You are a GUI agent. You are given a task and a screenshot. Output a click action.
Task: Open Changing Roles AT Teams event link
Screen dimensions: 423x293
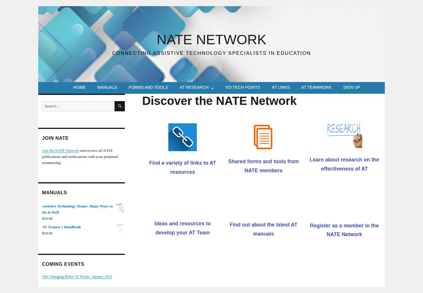[77, 277]
